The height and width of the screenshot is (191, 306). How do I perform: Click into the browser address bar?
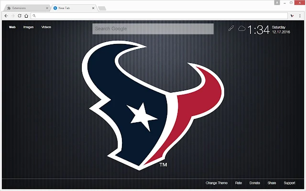point(159,16)
